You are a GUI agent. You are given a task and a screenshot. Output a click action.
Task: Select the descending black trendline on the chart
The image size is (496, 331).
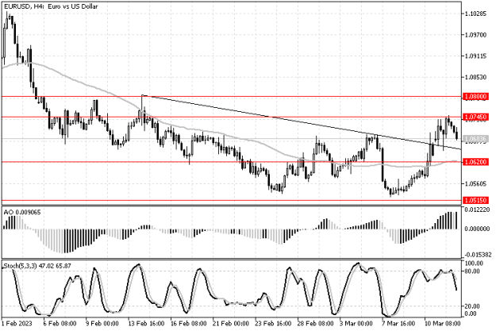pos(301,121)
